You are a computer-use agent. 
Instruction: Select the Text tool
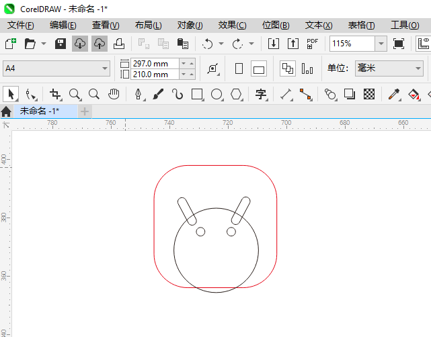(261, 95)
